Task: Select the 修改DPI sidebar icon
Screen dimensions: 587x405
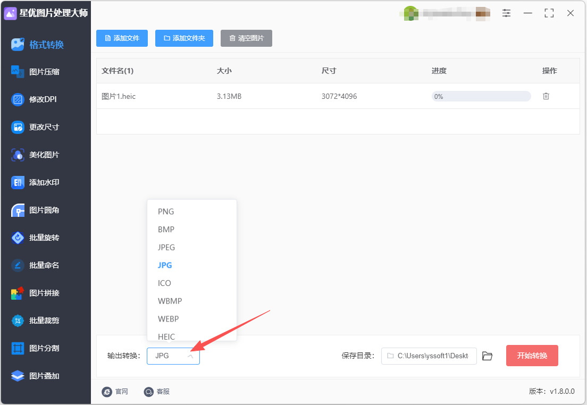Action: [x=18, y=99]
